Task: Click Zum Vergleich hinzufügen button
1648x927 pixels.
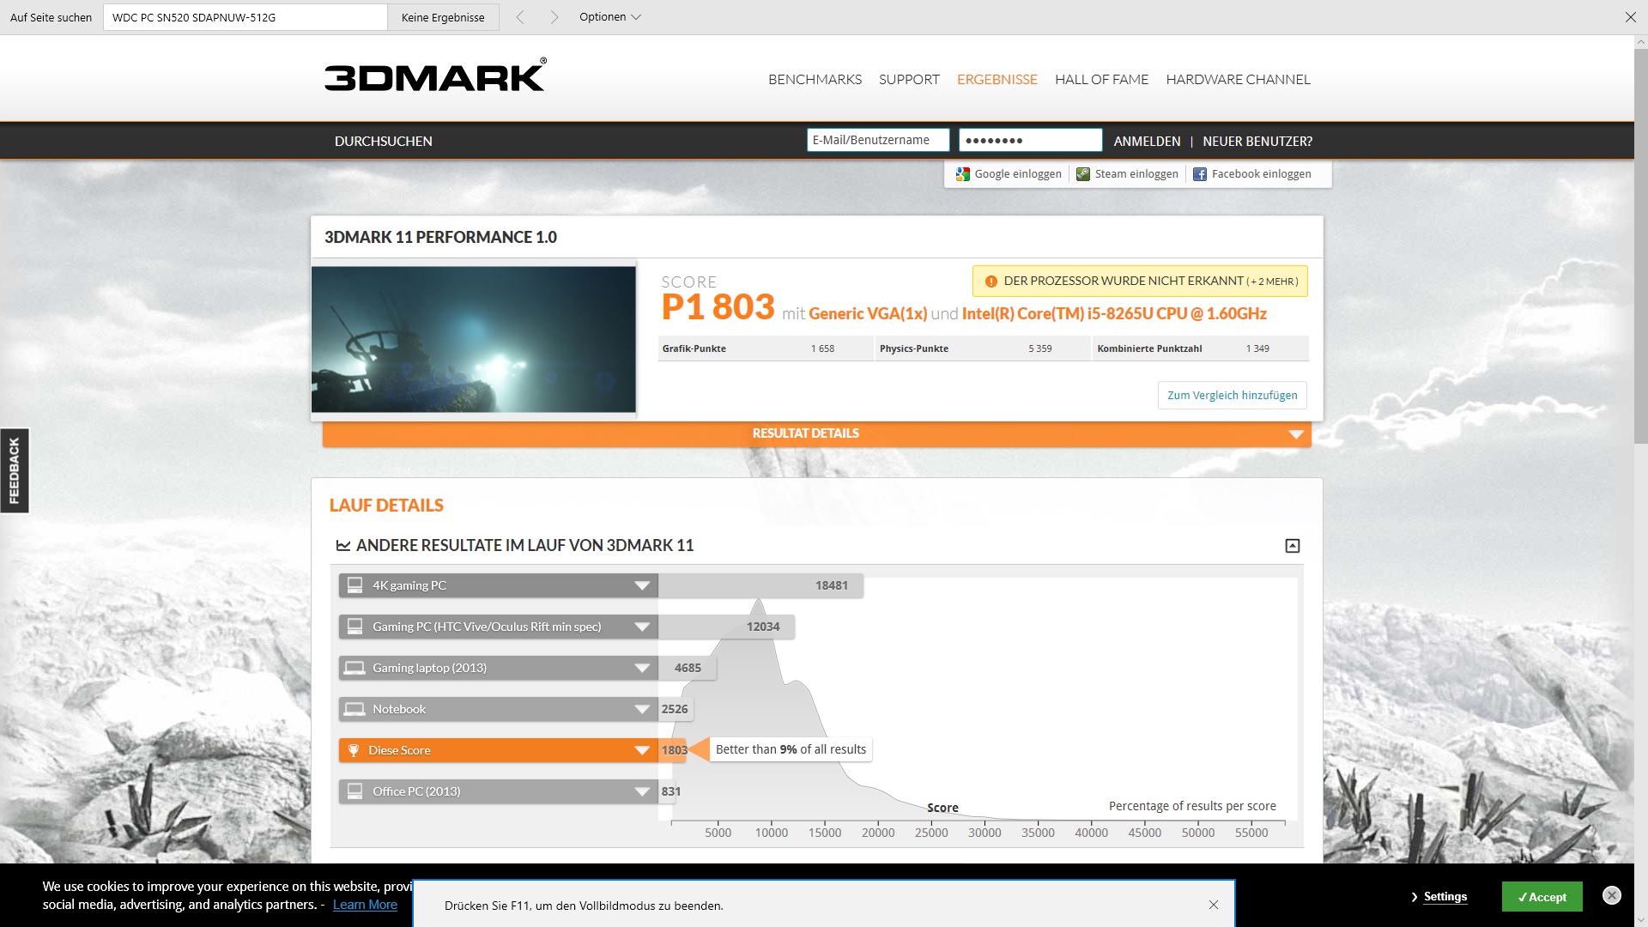Action: coord(1232,395)
